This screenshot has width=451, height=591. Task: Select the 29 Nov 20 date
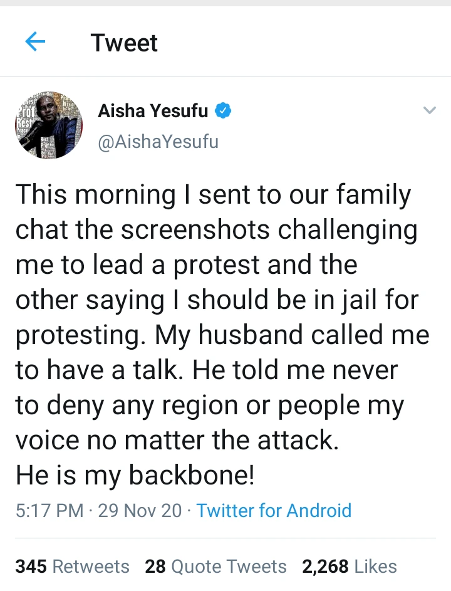(140, 510)
